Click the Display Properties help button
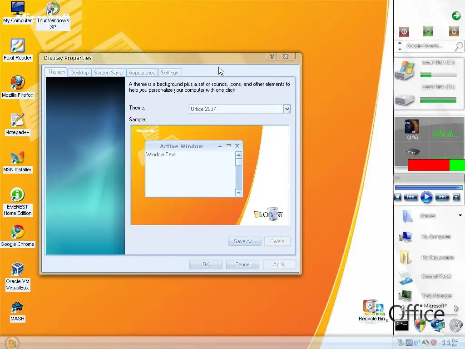The image size is (465, 349). (272, 56)
